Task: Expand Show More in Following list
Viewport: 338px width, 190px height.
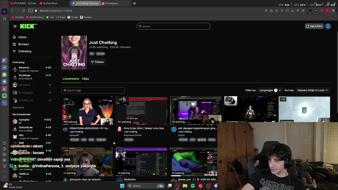Action: click(x=18, y=108)
